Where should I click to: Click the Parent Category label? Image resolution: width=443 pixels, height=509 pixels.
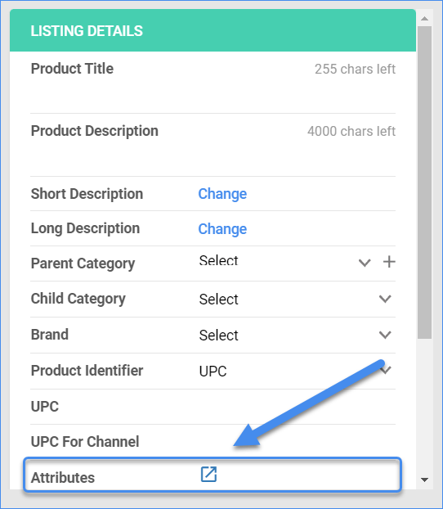[83, 264]
